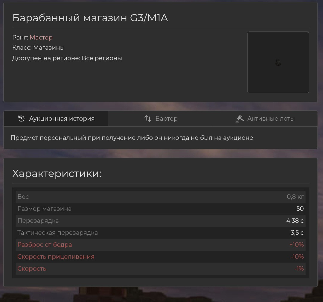Click the Скорость прицеливания -10% value
This screenshot has width=323, height=302.
(297, 257)
